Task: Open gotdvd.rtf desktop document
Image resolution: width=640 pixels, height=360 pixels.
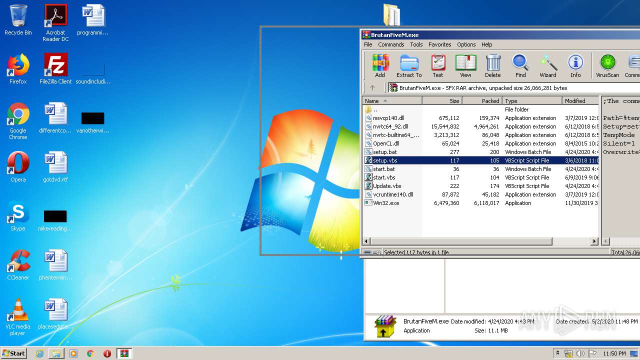Action: tap(55, 167)
